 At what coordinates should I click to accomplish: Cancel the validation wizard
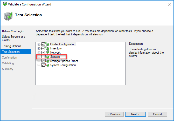pyautogui.click(x=157, y=114)
